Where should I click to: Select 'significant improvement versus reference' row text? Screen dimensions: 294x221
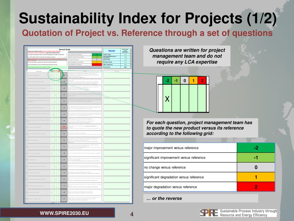pos(175,158)
